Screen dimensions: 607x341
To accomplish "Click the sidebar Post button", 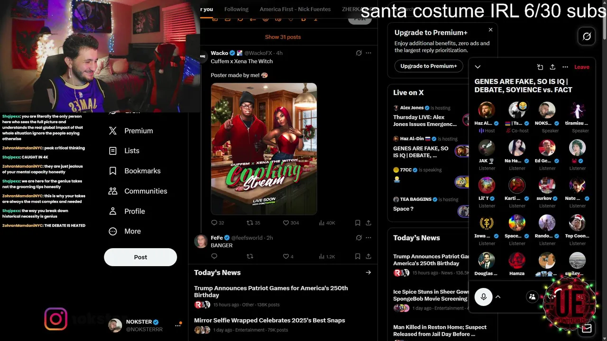I will click(x=140, y=257).
